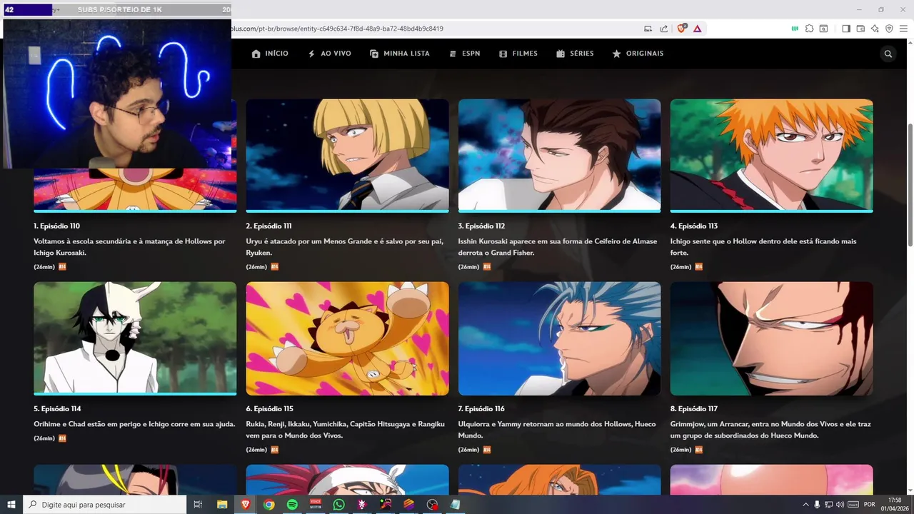This screenshot has height=514, width=914.
Task: Play Episódio 111 thumbnail with blond character
Action: tap(348, 155)
